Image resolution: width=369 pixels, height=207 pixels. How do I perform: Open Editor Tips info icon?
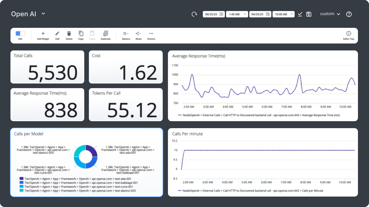click(x=349, y=33)
